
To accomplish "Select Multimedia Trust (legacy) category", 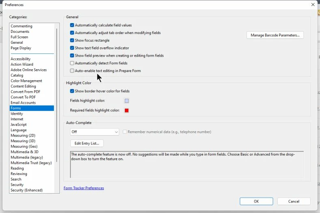I will 31,163.
